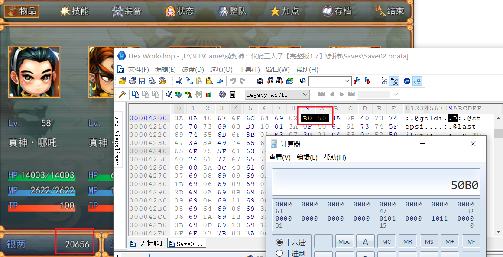
Task: Open the 装备 equipment tab in game
Action: pyautogui.click(x=127, y=11)
